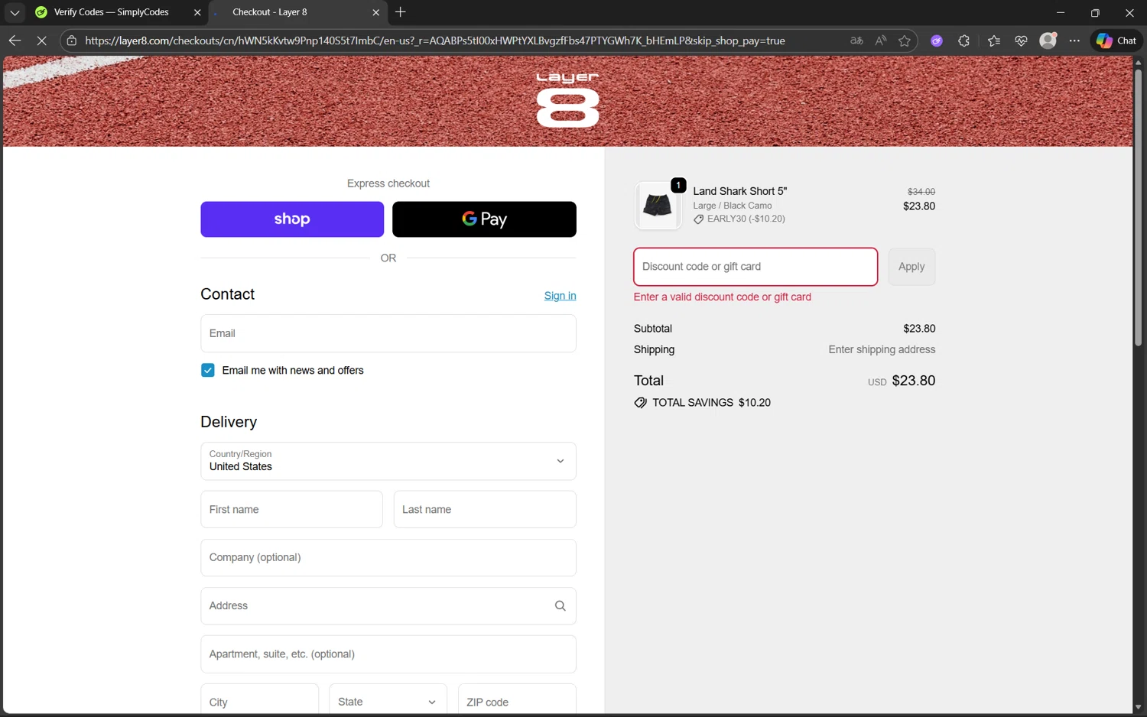The image size is (1147, 717).
Task: Open the favorites list
Action: 994,41
